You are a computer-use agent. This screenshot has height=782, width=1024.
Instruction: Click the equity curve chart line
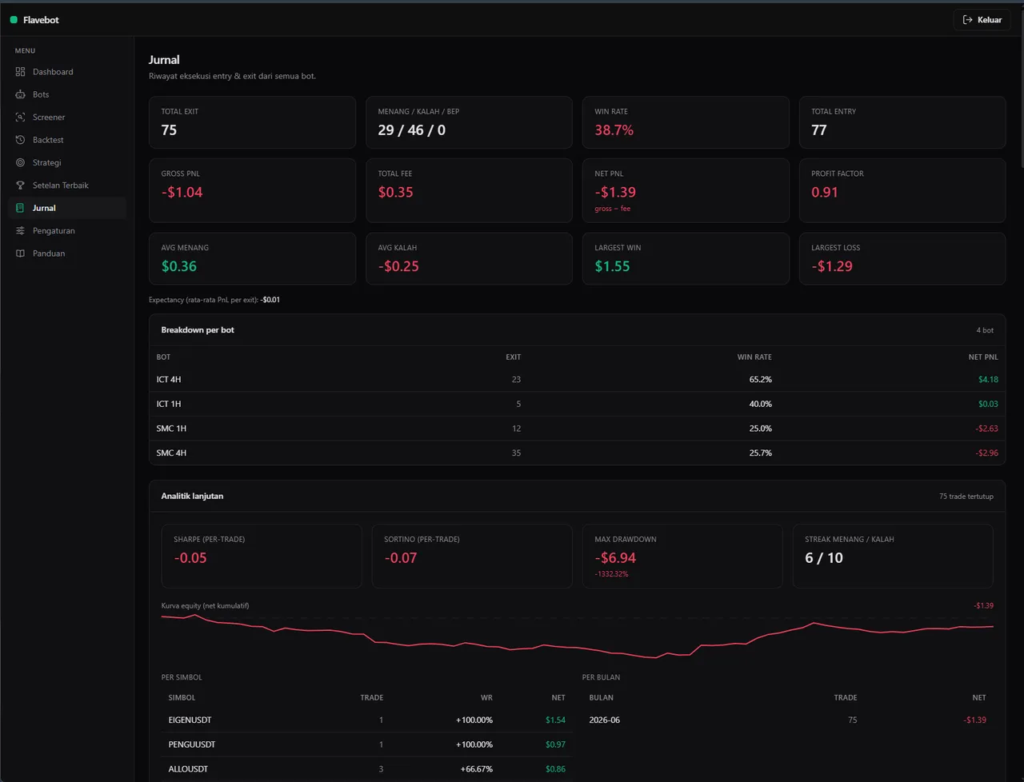[x=577, y=635]
